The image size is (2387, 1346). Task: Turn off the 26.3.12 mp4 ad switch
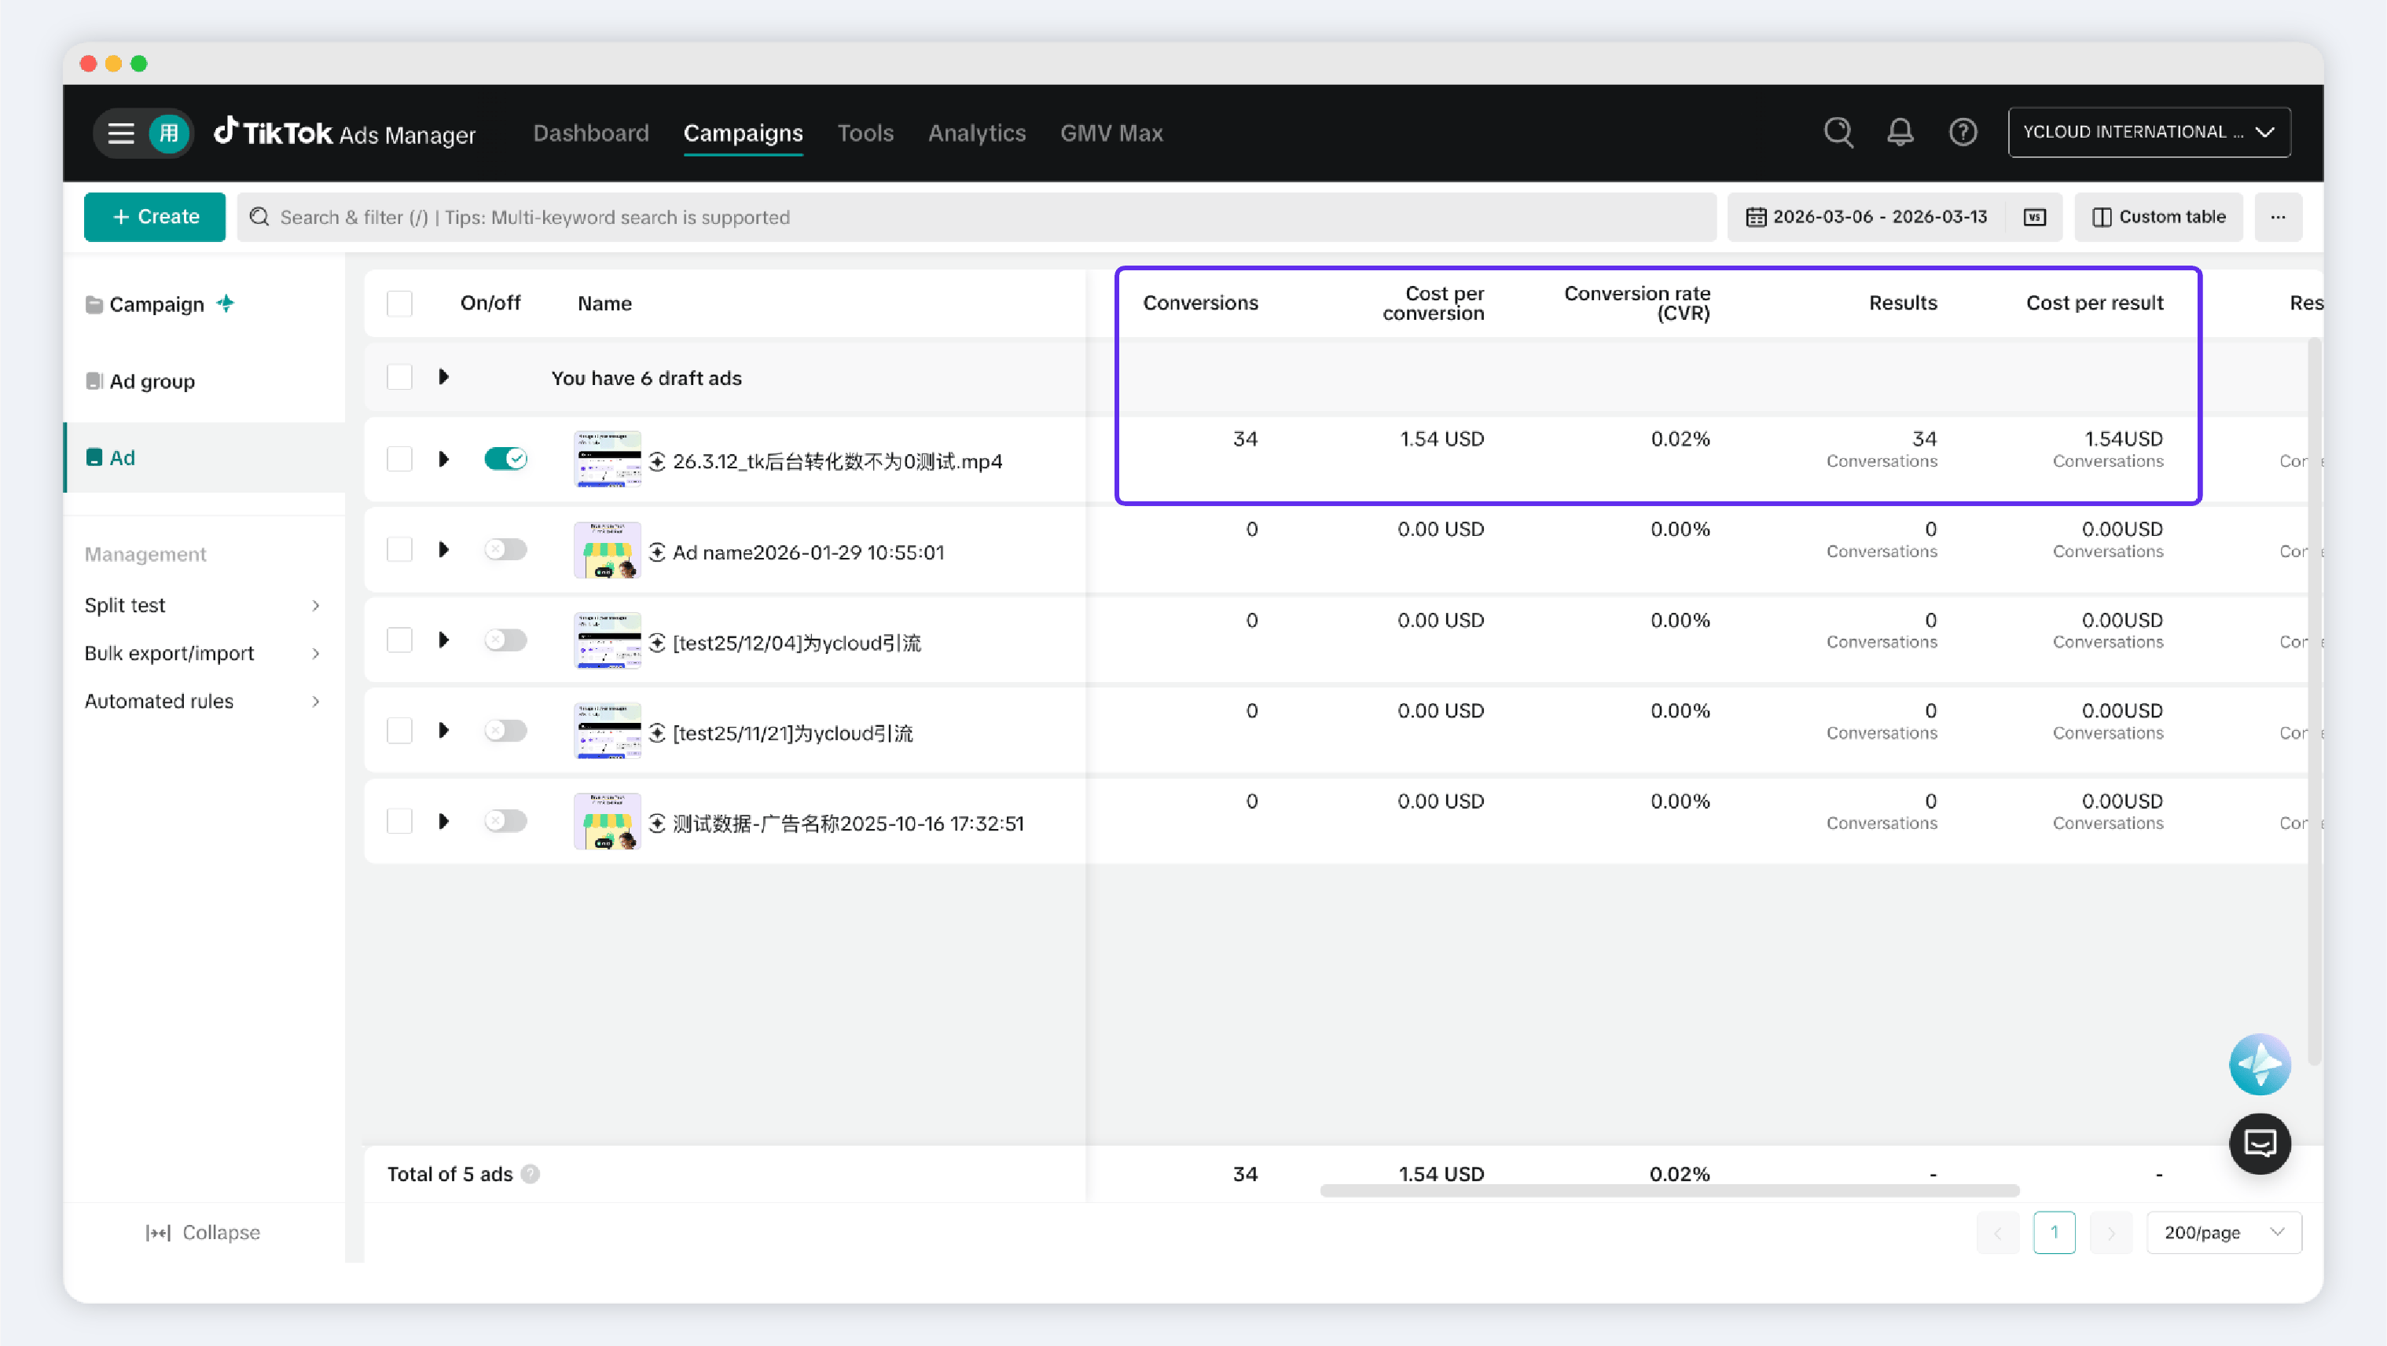505,459
